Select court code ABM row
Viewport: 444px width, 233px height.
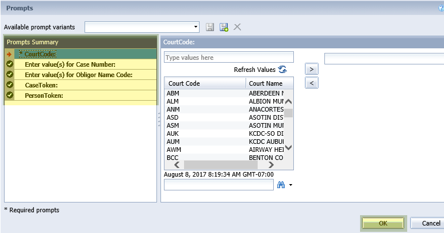coord(224,93)
